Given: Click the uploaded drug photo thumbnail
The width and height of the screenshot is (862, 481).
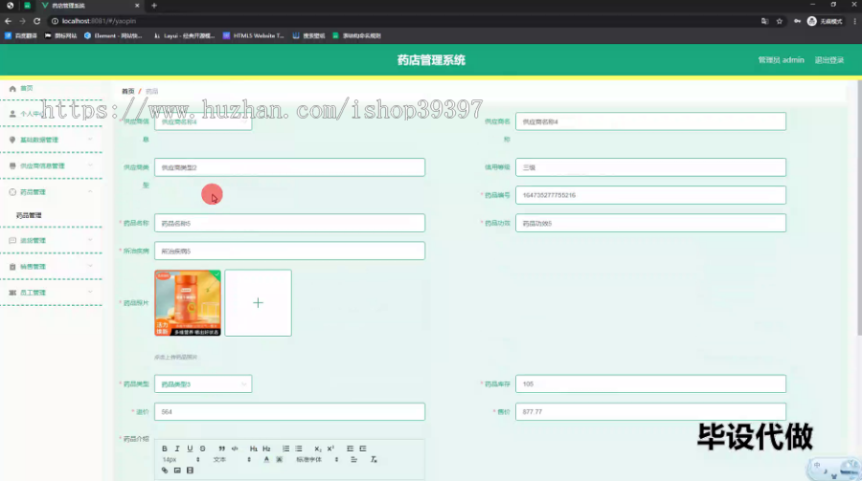Looking at the screenshot, I should point(188,302).
